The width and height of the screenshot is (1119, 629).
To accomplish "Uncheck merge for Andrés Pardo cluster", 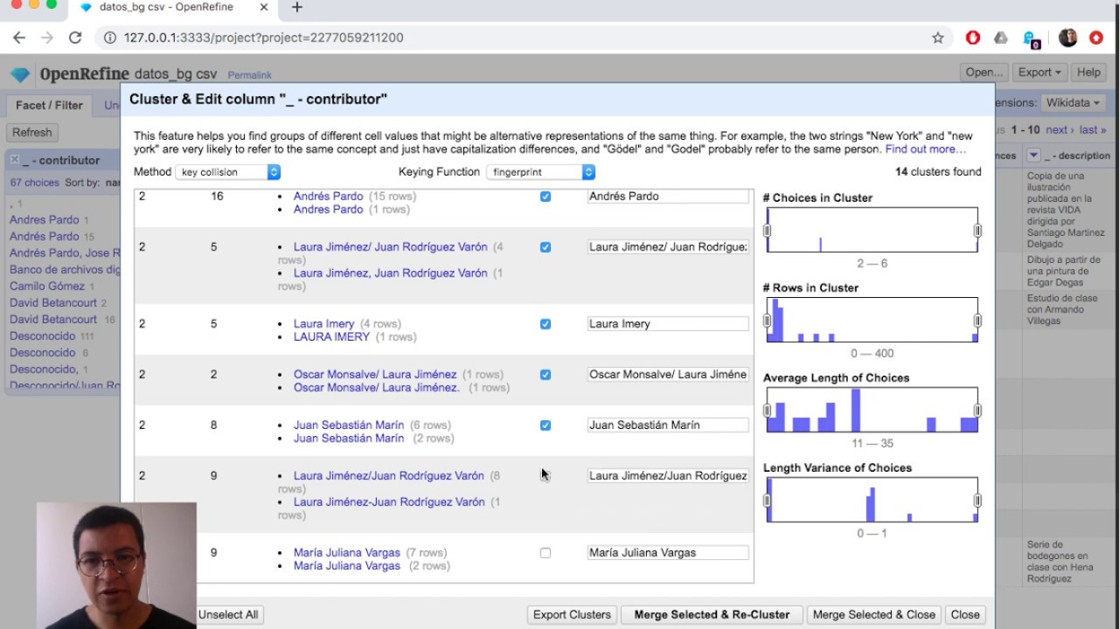I will point(546,197).
